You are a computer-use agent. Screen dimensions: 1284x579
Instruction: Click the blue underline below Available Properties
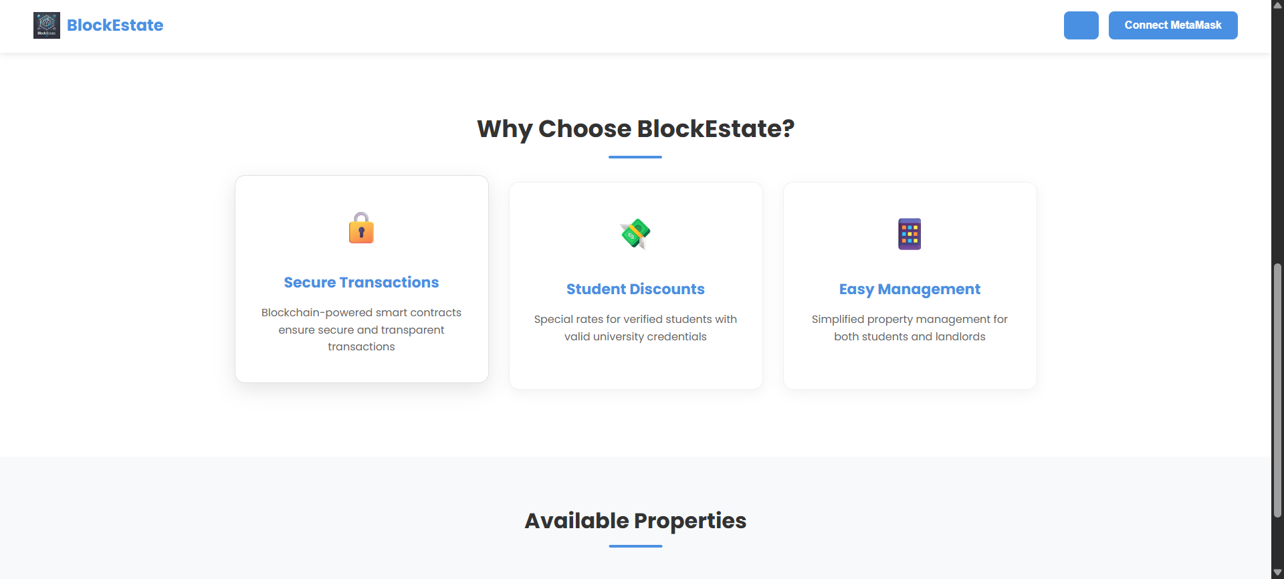(x=635, y=546)
